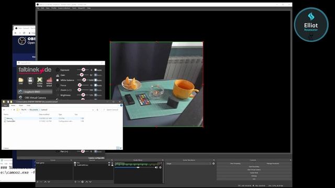Toggle the White Balance Auto checkbox
Screen dimensions: 335x188
tap(95, 80)
